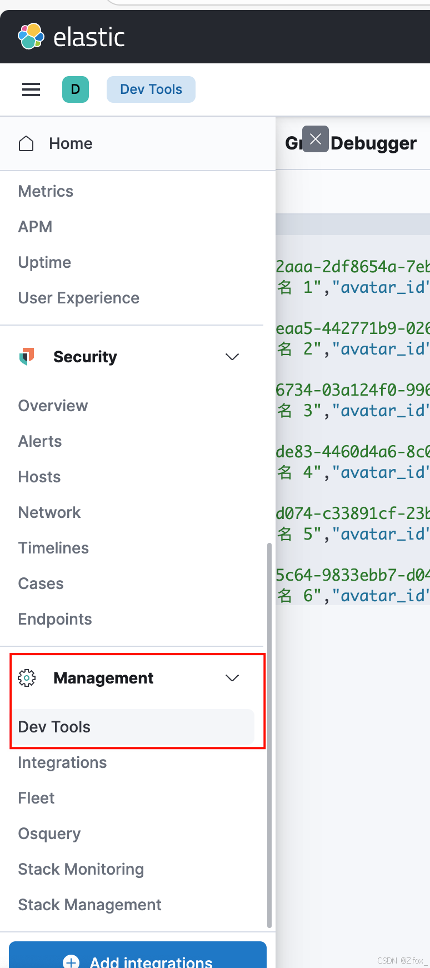Toggle the hamburger navigation menu

(31, 89)
